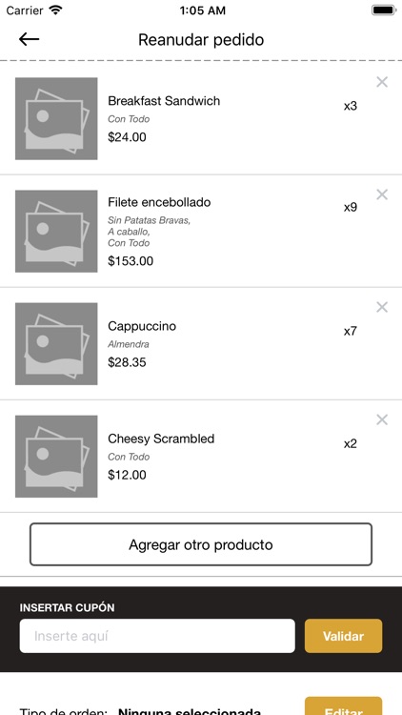Select the Breakfast Sandwich item name

164,101
